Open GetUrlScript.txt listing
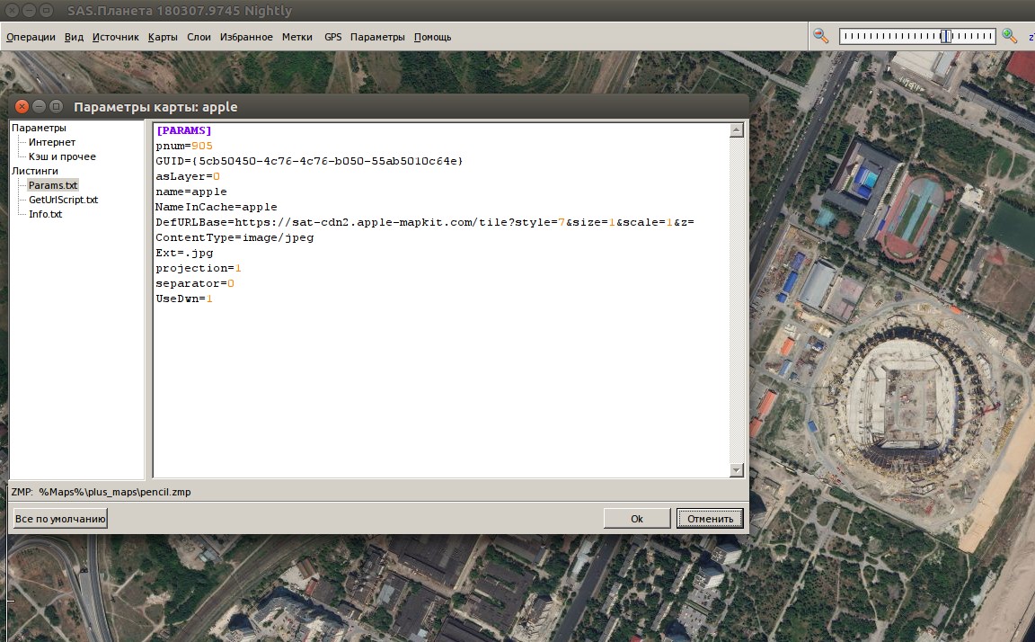This screenshot has height=642, width=1035. tap(63, 200)
